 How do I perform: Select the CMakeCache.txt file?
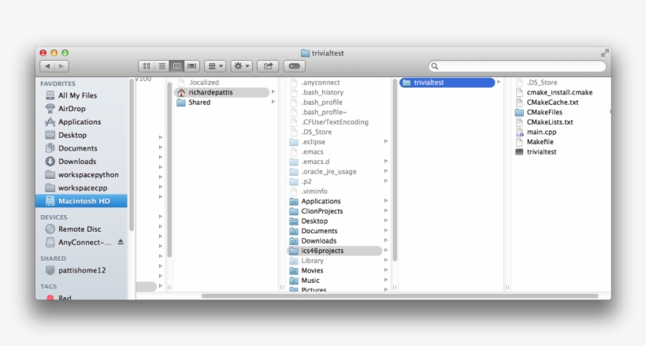pos(552,102)
